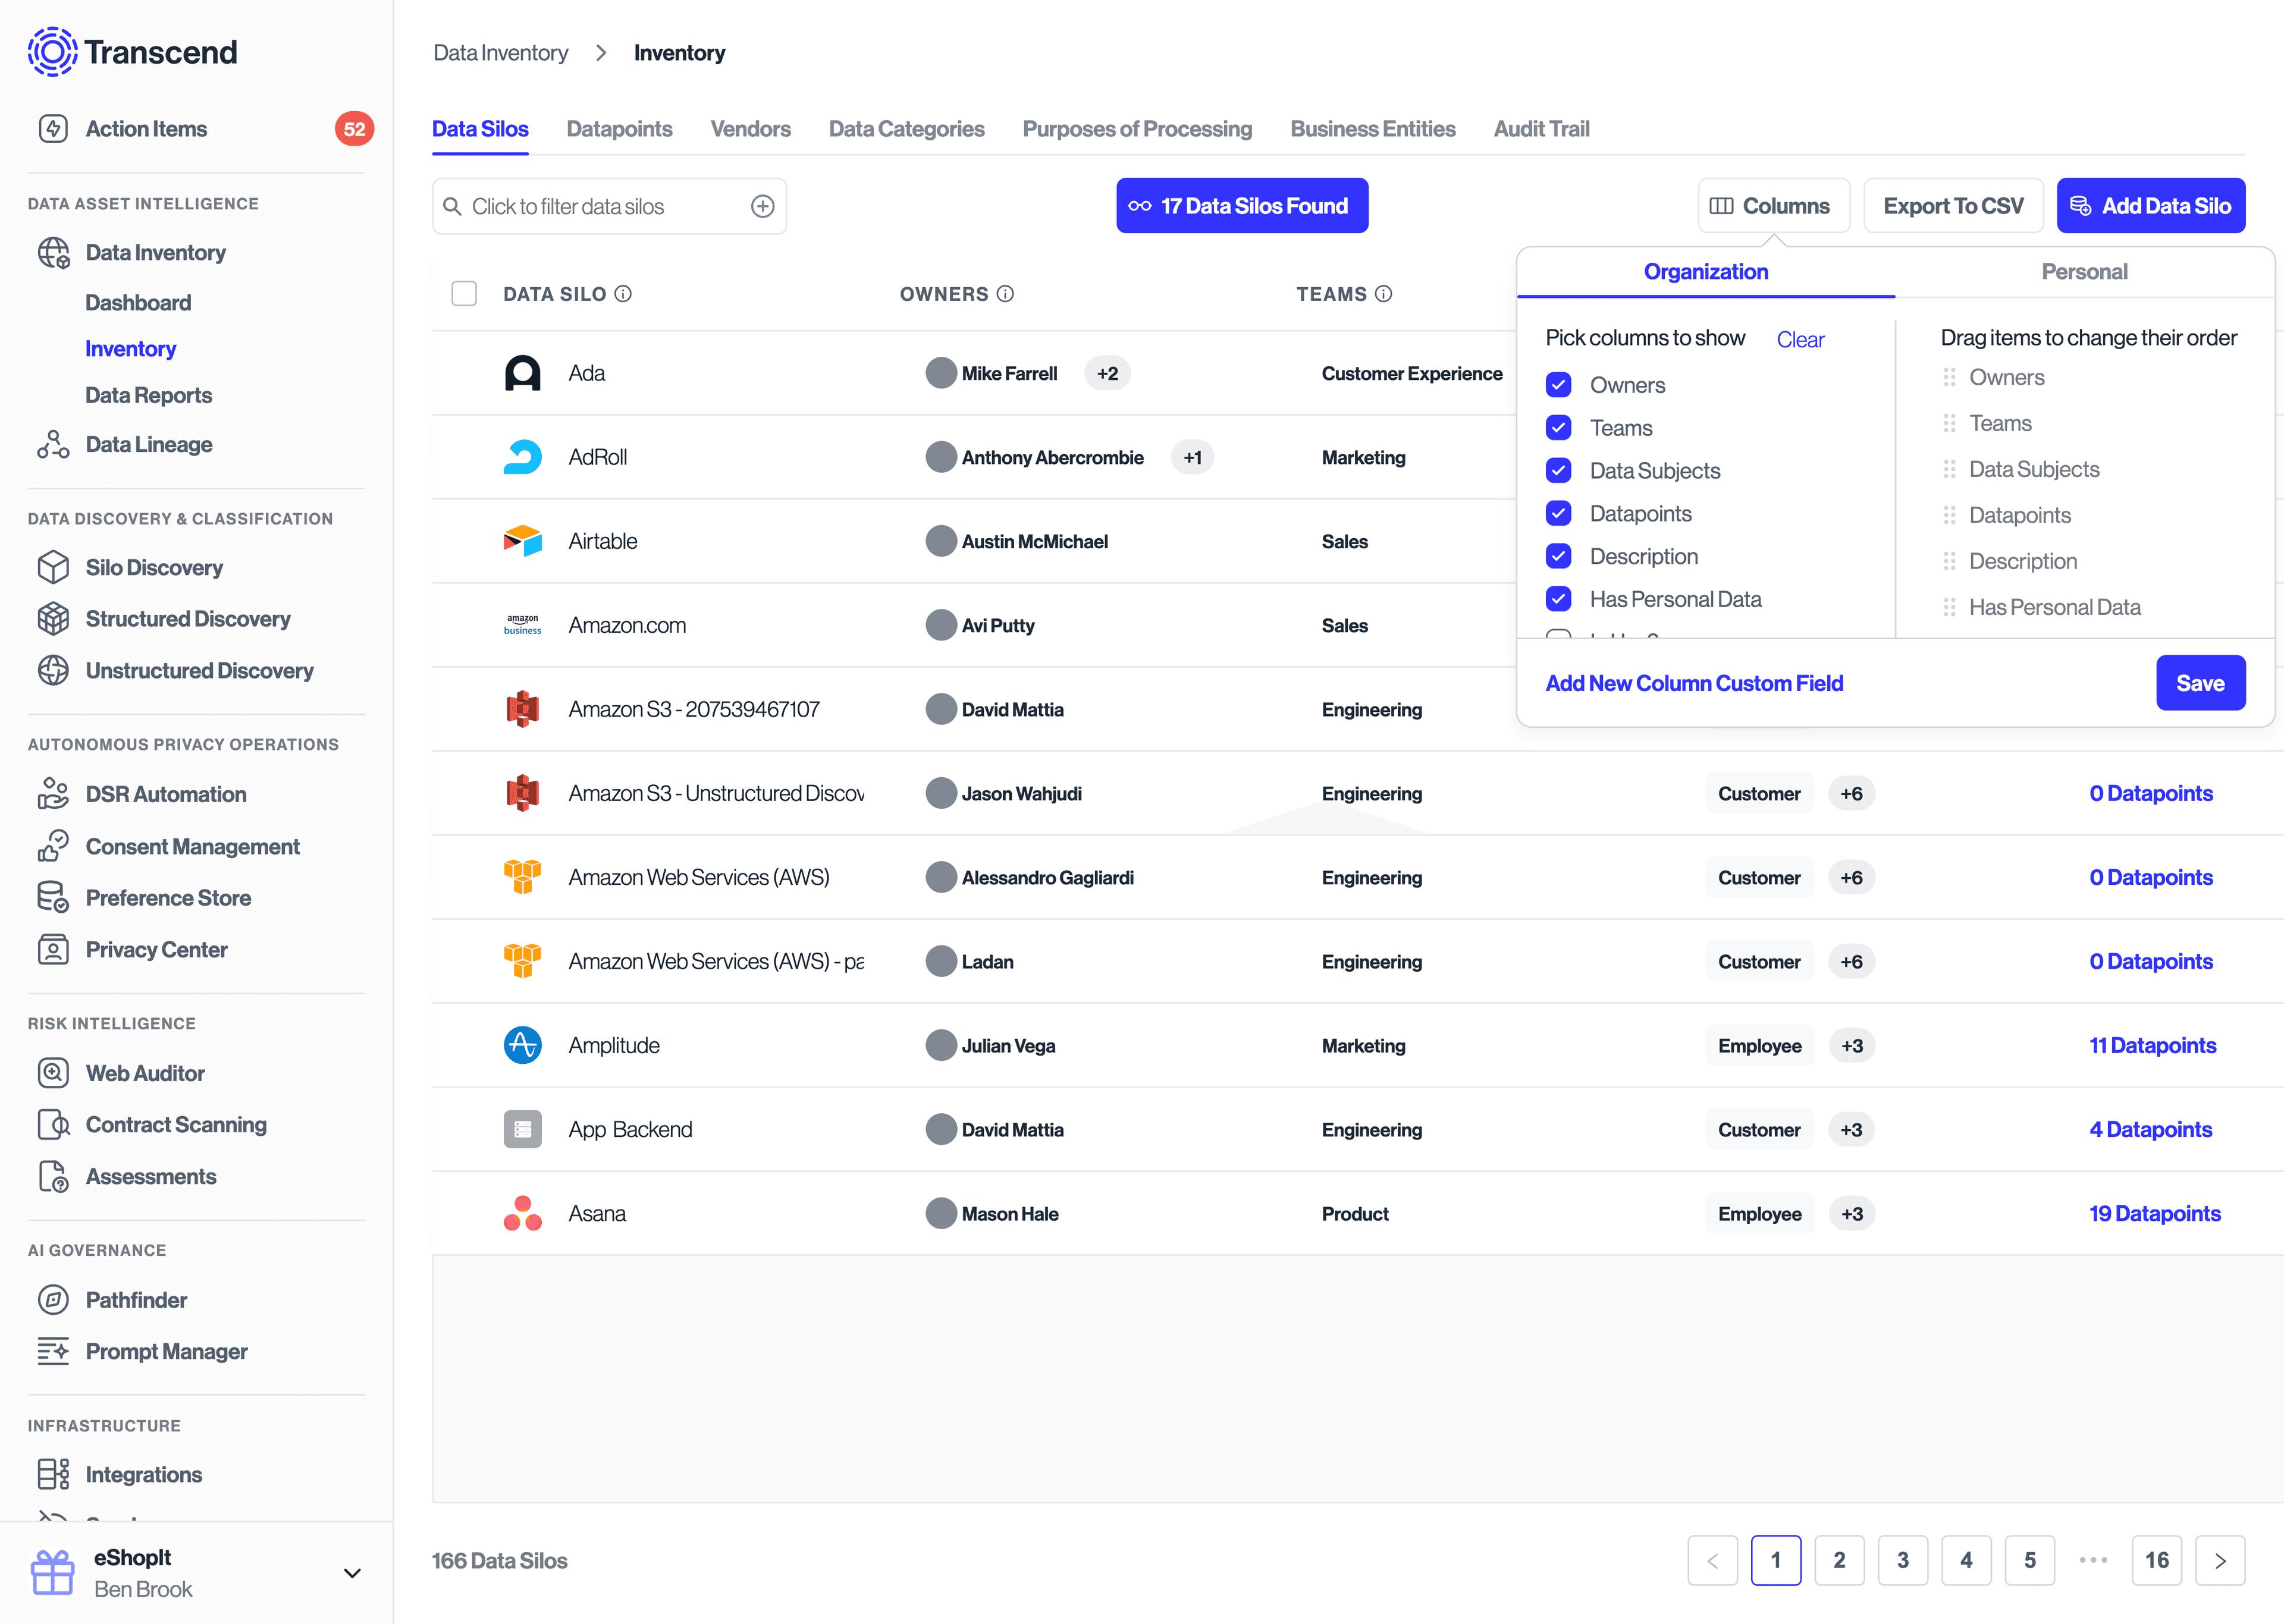Click the Teams drag handle in order list
The image size is (2284, 1624).
point(1949,424)
